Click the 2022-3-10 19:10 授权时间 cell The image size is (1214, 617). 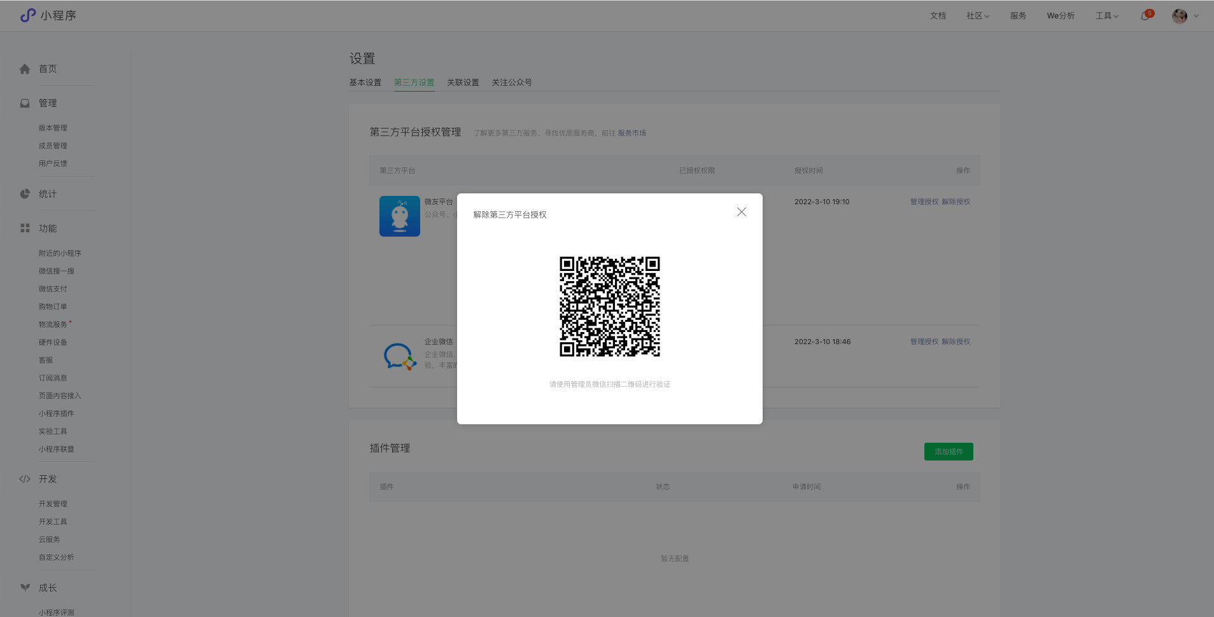(x=822, y=202)
